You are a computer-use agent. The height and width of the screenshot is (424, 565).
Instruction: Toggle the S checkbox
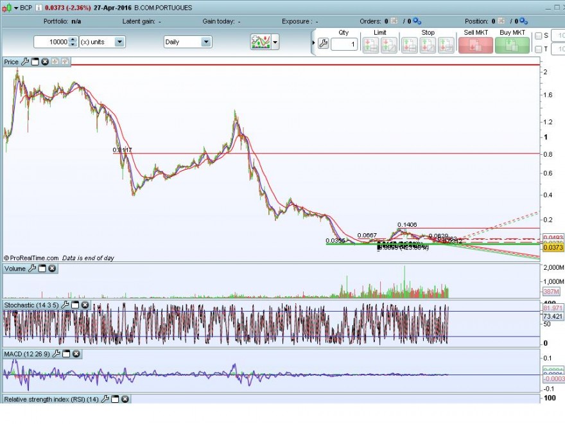point(538,36)
